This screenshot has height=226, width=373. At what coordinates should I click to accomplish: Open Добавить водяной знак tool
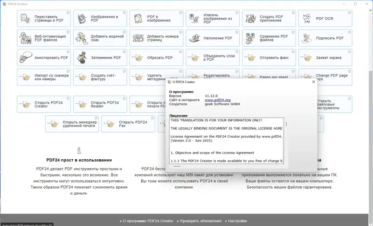[100, 38]
